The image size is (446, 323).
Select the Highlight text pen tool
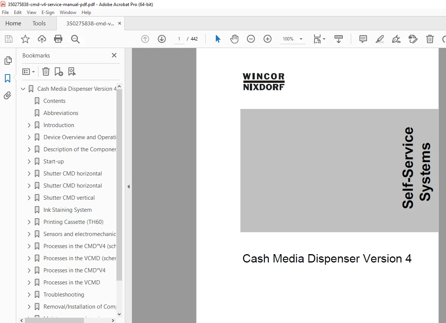click(380, 39)
